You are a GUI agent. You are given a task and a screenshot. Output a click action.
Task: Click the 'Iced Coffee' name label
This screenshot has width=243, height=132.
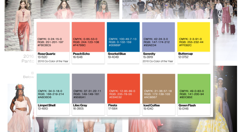151,105
